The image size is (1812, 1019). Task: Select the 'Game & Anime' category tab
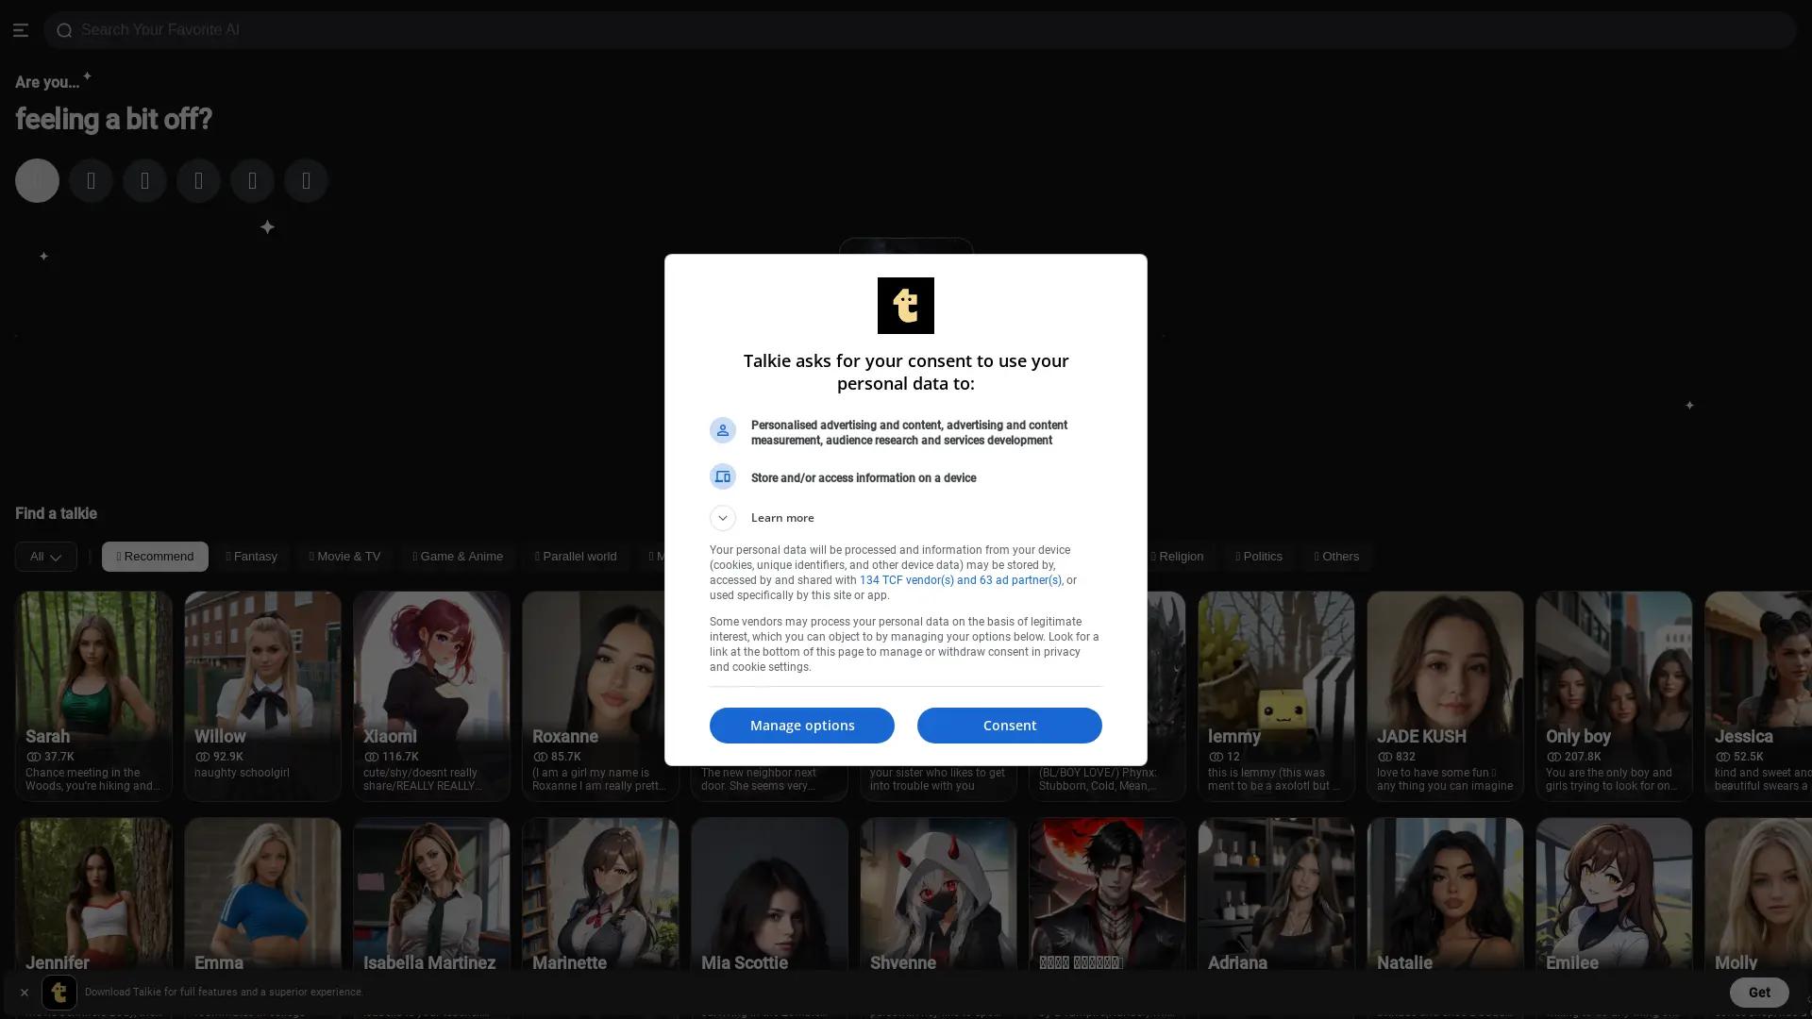[x=458, y=557]
